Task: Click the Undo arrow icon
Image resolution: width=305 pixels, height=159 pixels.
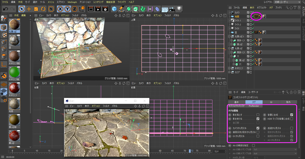Action: (5, 9)
